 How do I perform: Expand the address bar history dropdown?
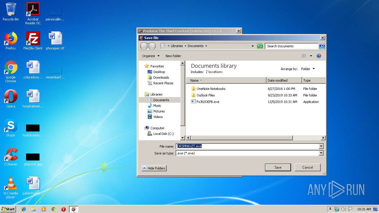pyautogui.click(x=253, y=46)
